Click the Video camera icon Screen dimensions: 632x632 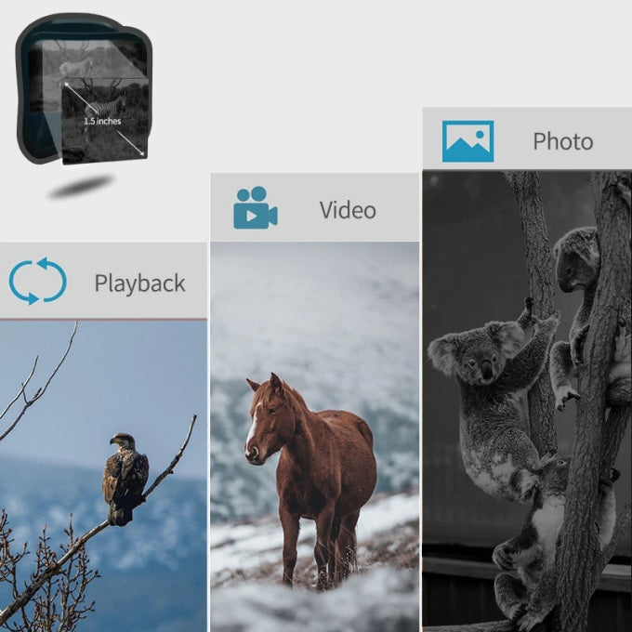point(255,208)
